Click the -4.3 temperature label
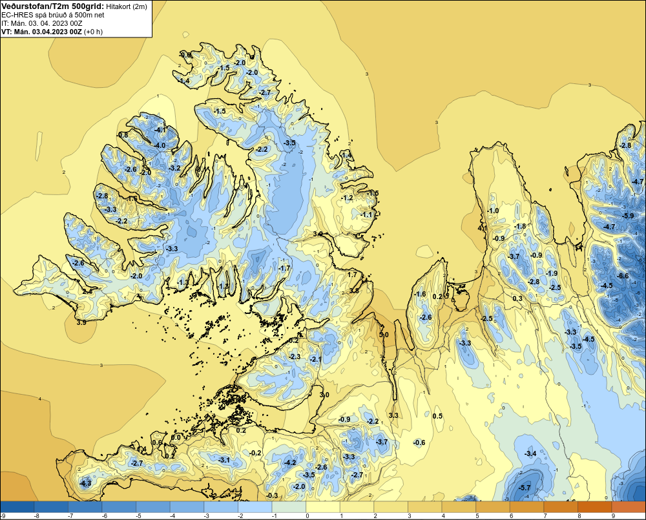This screenshot has width=646, height=520. point(85,483)
